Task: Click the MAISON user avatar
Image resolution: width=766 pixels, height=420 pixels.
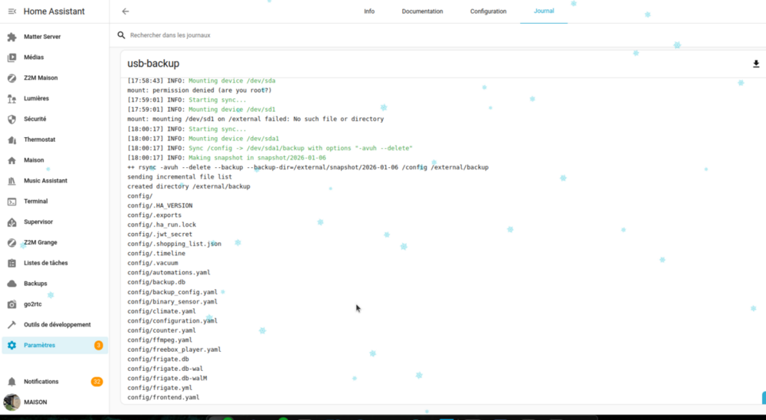Action: (x=11, y=402)
